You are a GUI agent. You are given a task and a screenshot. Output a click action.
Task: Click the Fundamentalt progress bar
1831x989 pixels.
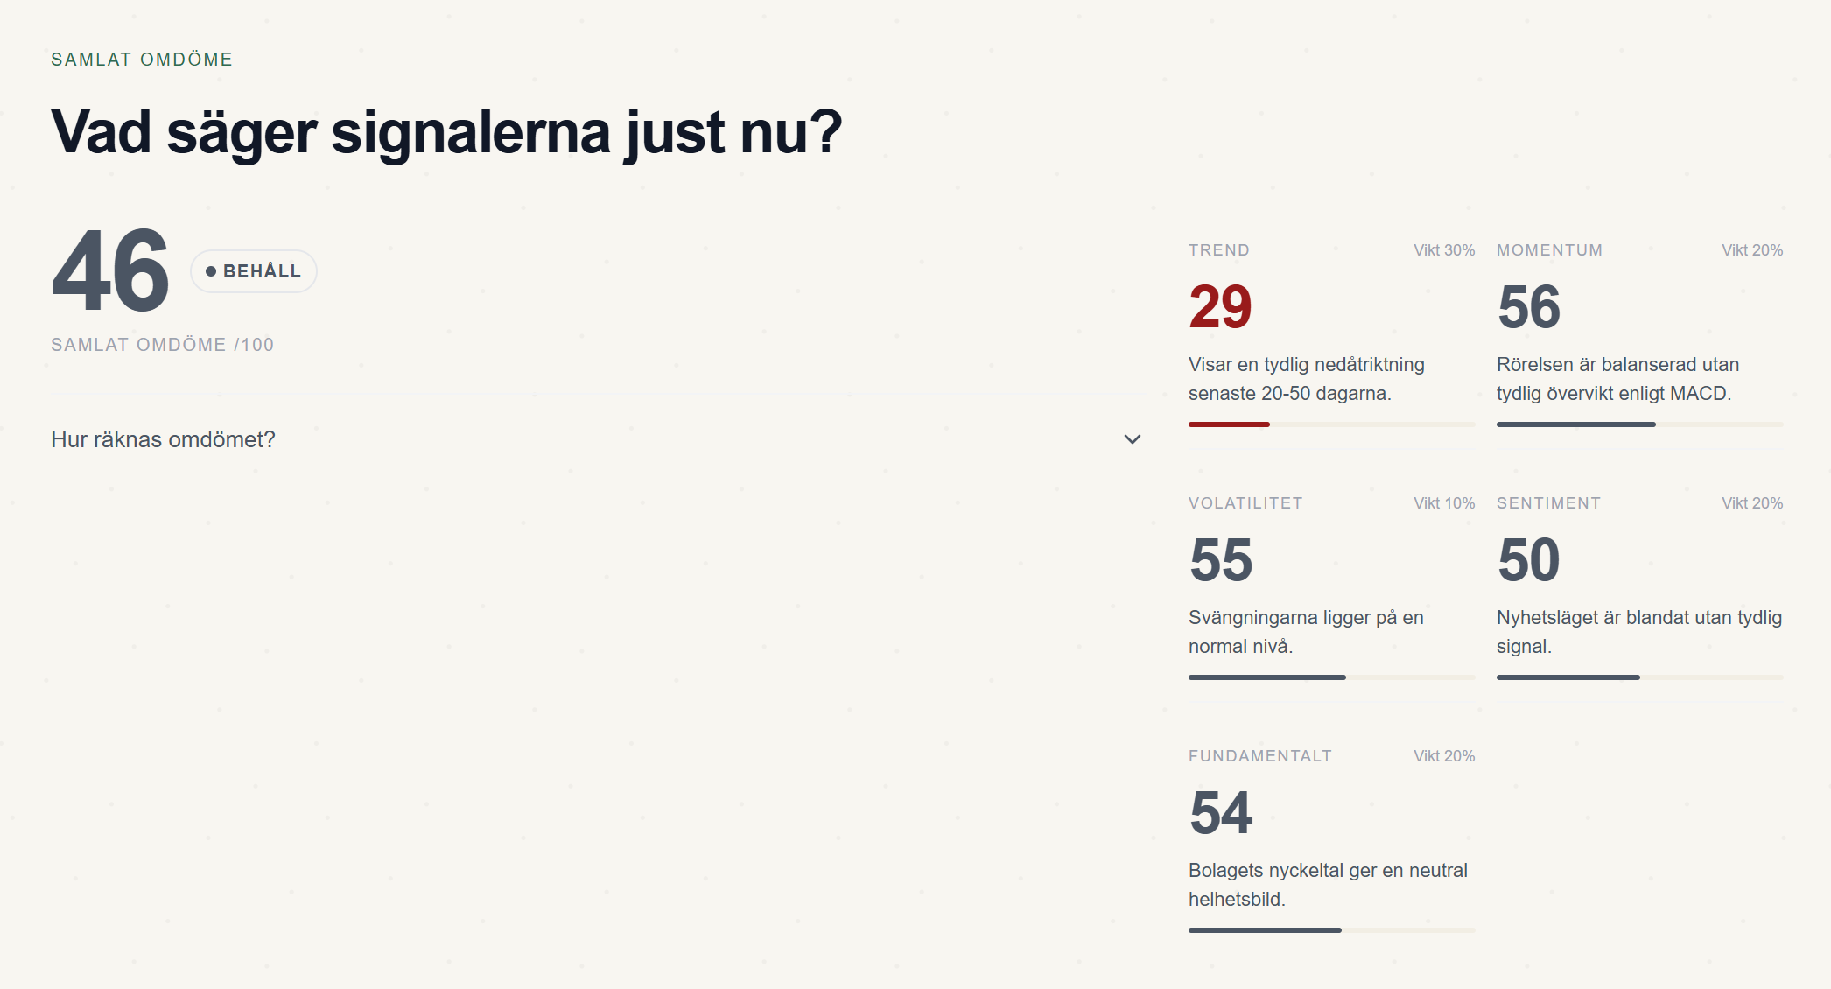(1265, 930)
